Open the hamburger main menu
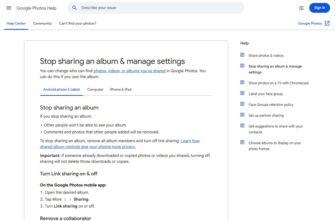Viewport: 335px width, 221px height. point(9,8)
